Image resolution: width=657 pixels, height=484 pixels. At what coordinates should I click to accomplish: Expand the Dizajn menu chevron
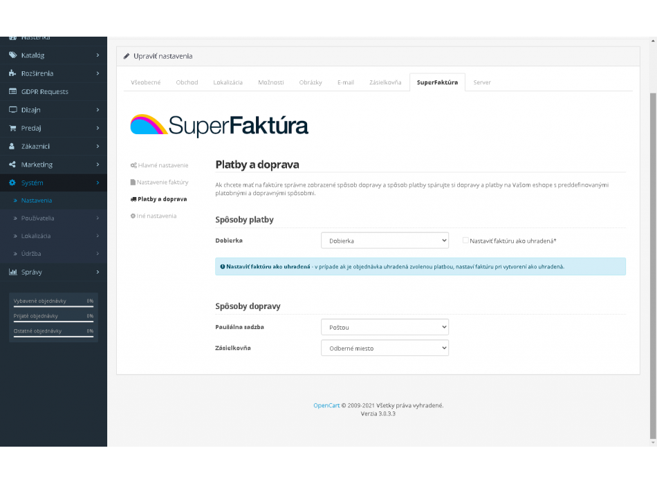click(x=98, y=110)
